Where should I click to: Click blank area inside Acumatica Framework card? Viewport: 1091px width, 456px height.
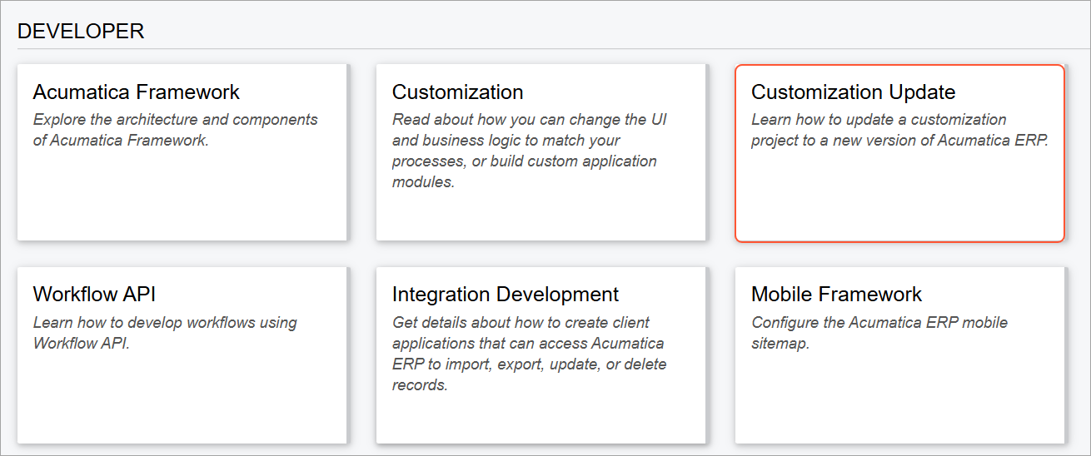182,200
